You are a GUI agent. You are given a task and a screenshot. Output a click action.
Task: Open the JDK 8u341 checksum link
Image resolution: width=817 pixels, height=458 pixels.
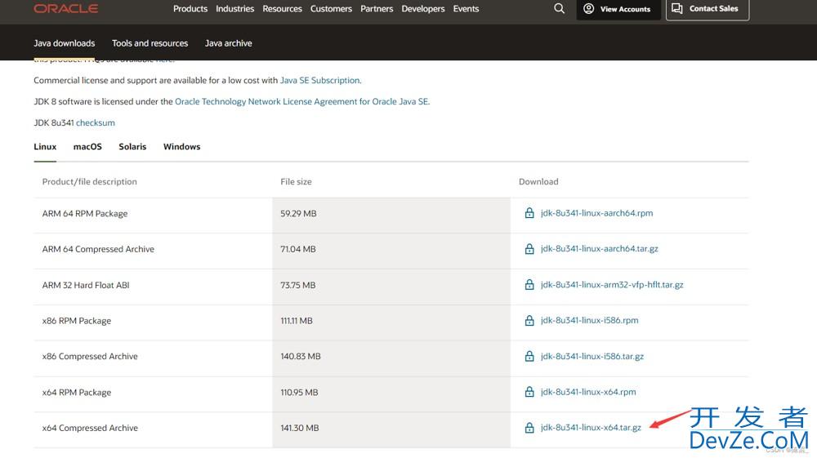coord(96,123)
